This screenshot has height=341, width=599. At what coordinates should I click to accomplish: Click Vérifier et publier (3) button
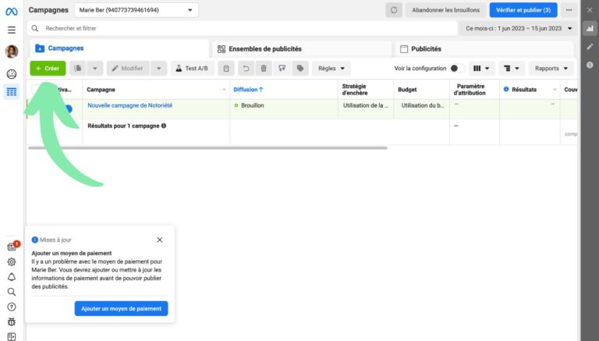click(x=523, y=10)
